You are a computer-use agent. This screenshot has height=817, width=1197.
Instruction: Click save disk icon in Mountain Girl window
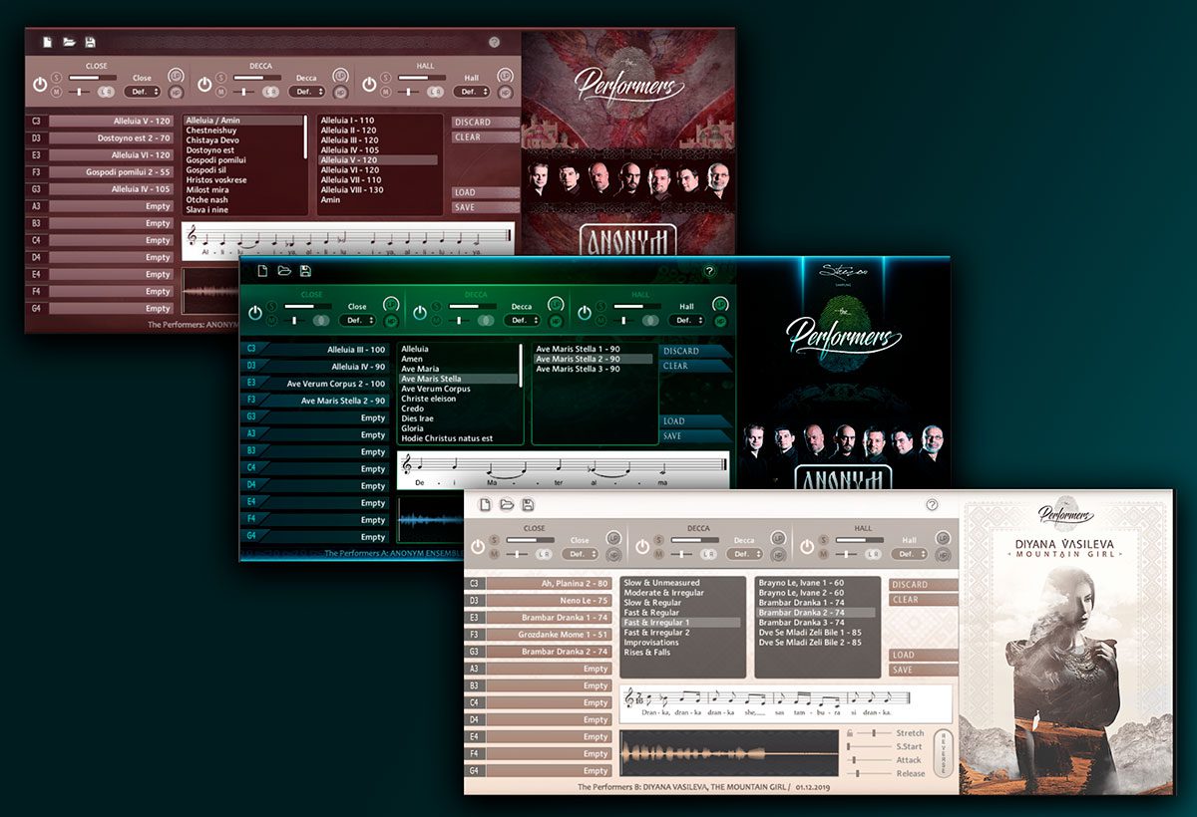pyautogui.click(x=528, y=505)
